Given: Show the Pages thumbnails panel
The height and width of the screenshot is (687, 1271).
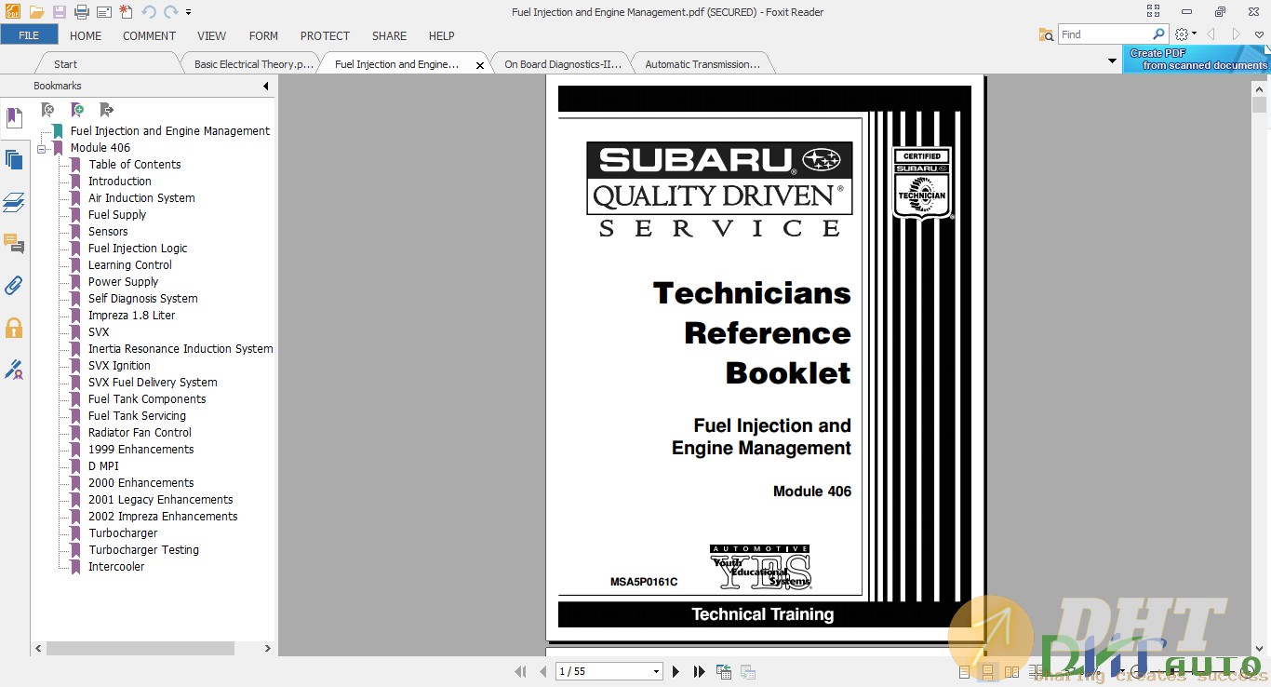Looking at the screenshot, I should click(14, 160).
